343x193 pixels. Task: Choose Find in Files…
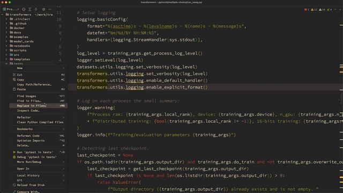pos(38,101)
